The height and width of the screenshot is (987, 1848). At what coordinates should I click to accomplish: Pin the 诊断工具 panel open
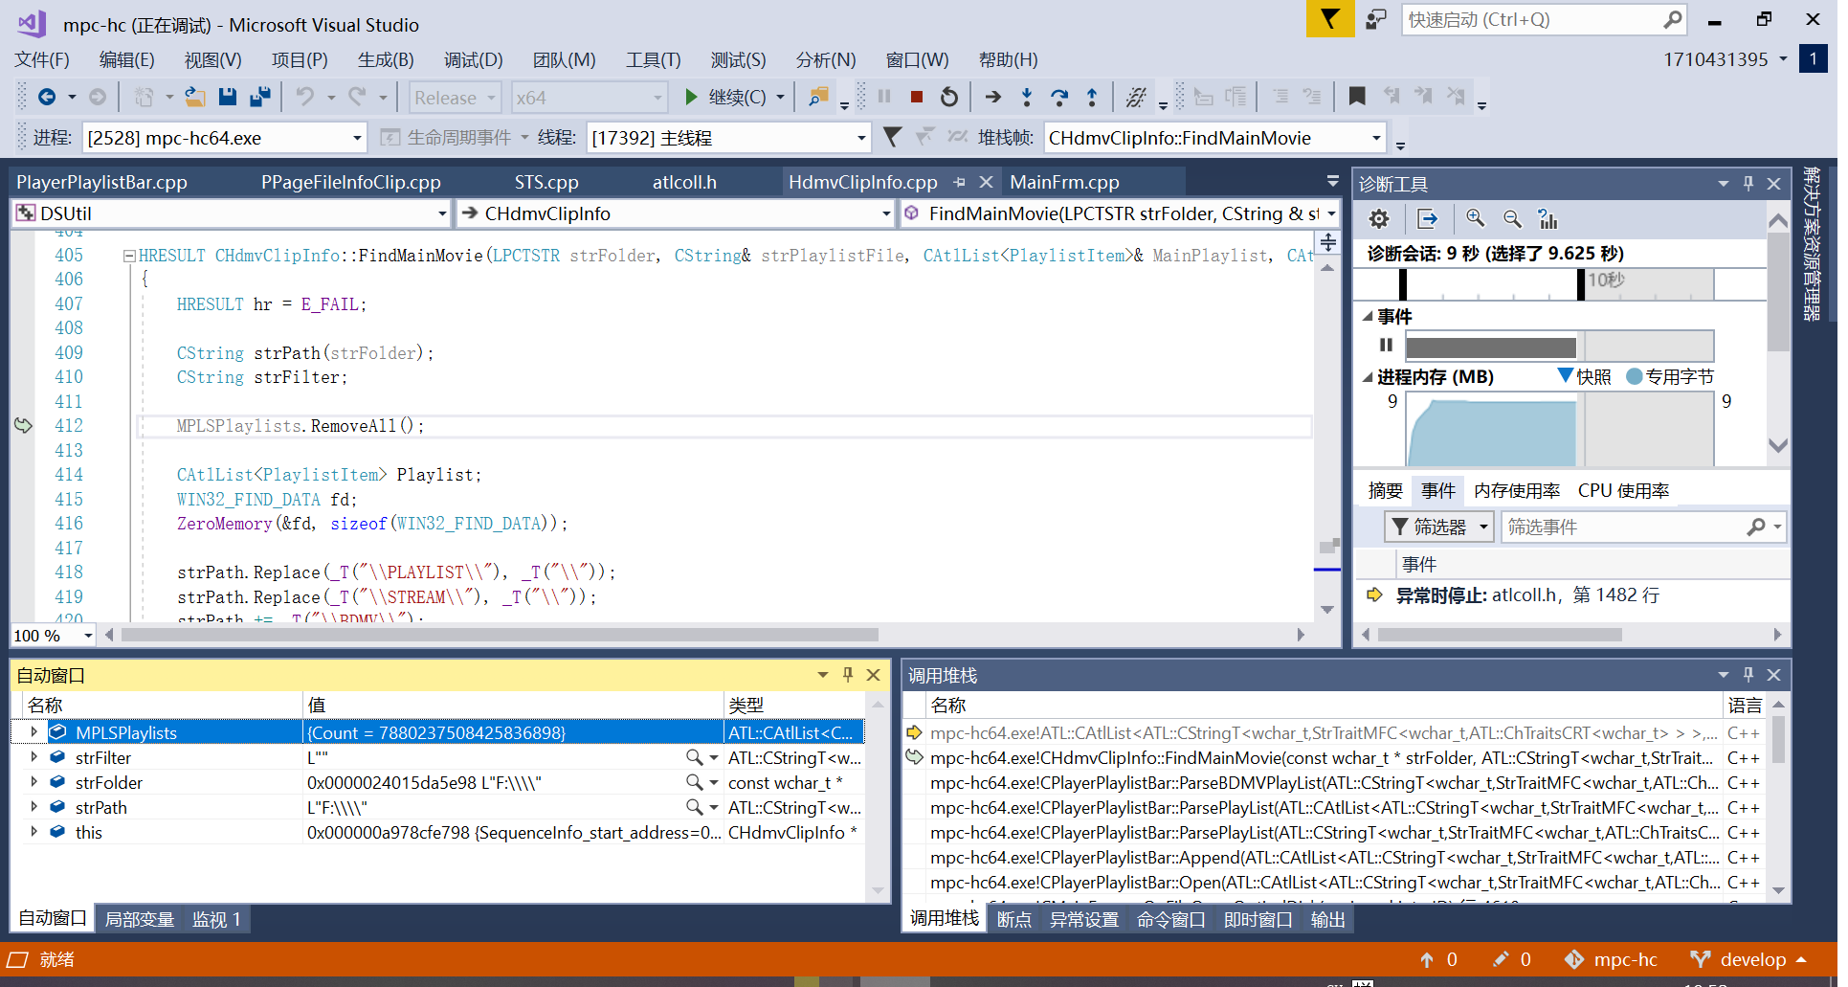(1748, 183)
